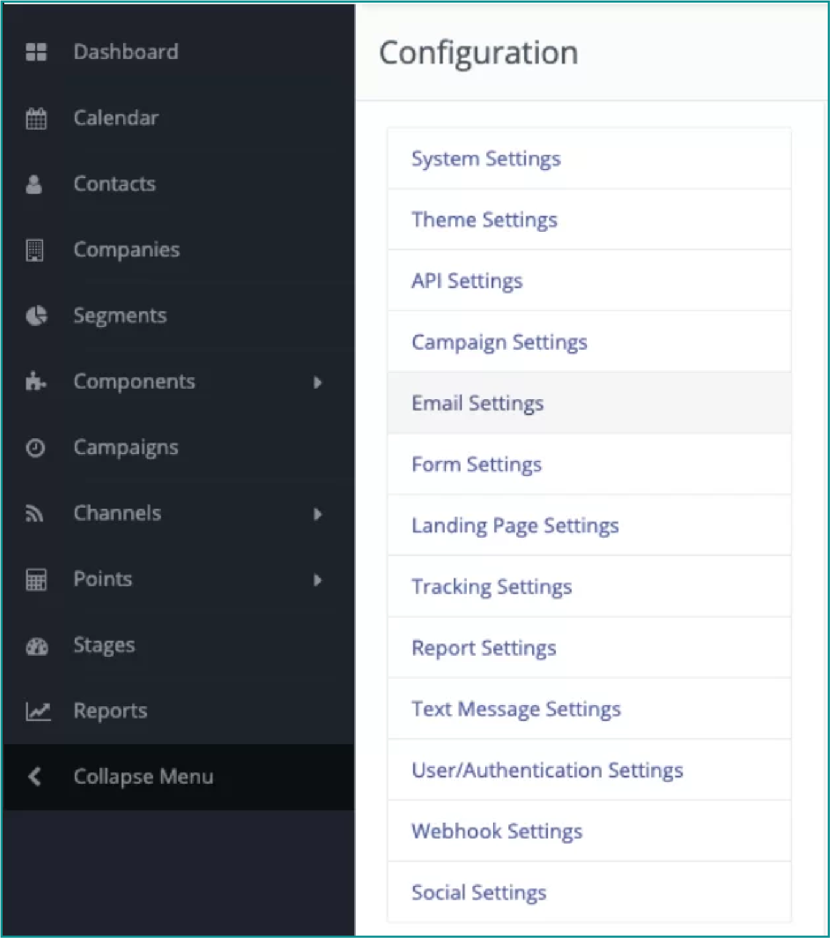830x938 pixels.
Task: Click the Dashboard grid icon
Action: click(x=36, y=52)
